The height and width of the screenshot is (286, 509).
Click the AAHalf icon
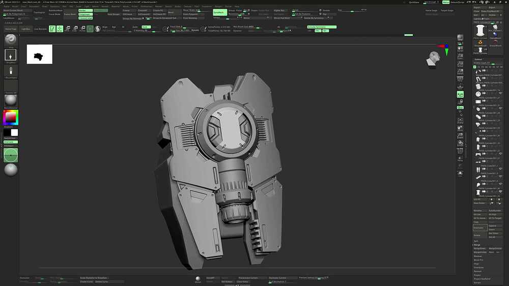pos(460,71)
